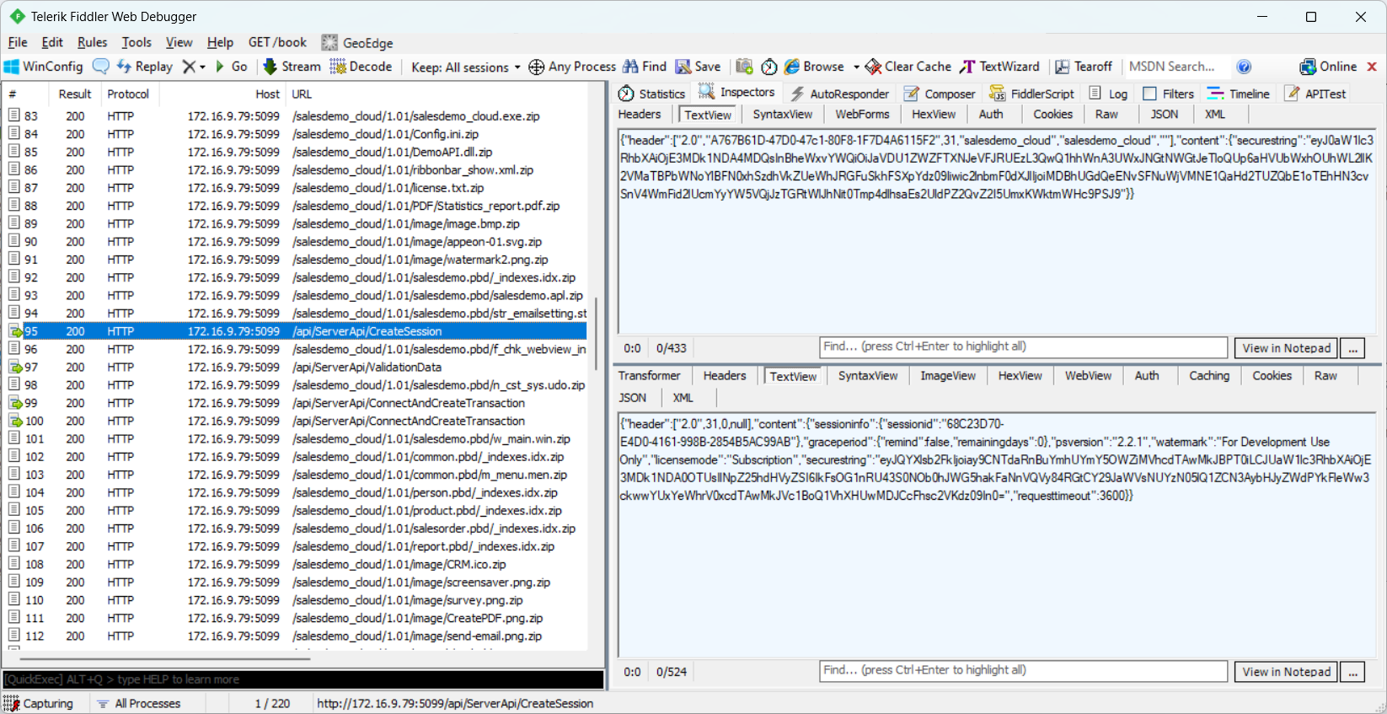Click the WinConfig button
Viewport: 1387px width, 714px height.
43,67
